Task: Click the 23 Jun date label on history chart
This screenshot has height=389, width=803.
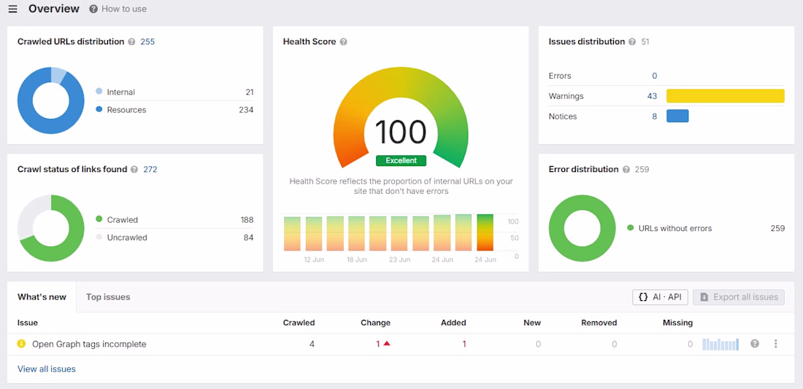Action: [x=399, y=259]
